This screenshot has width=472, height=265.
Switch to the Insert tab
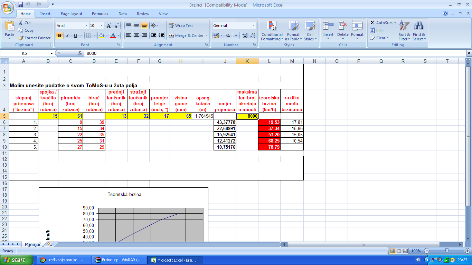(45, 14)
